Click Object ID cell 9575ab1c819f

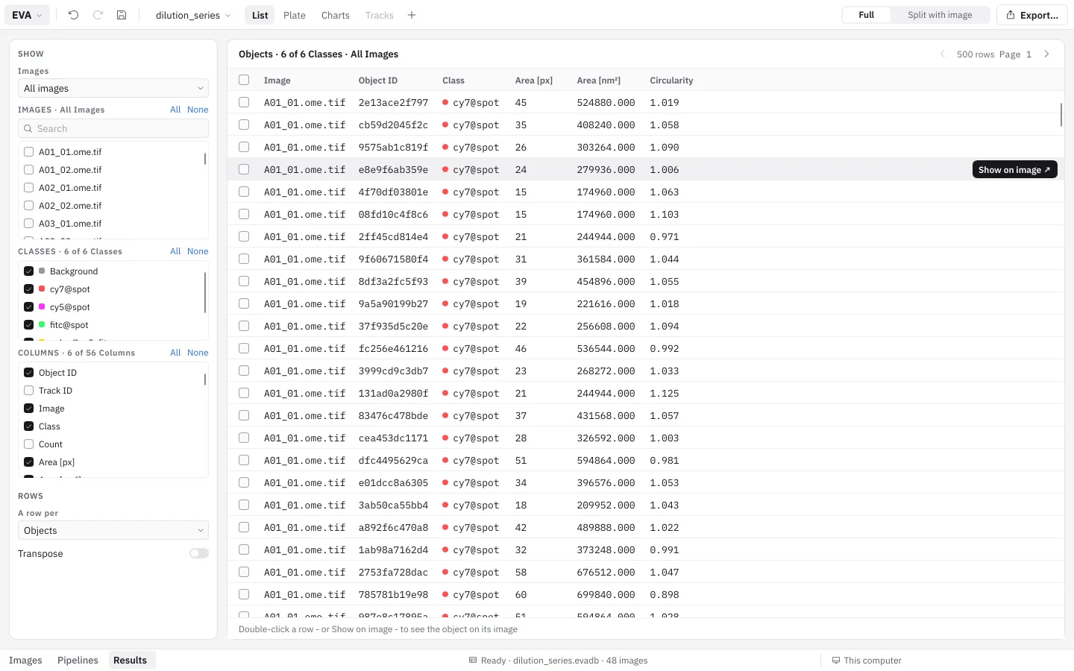point(393,148)
